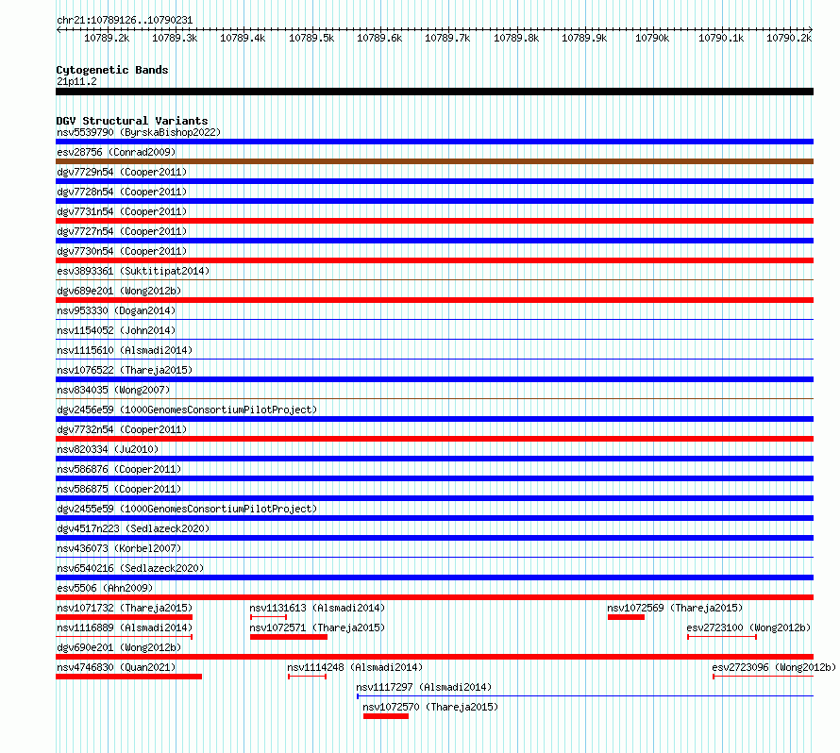Click the red bar under nsv1072571
This screenshot has width=840, height=753.
pyautogui.click(x=289, y=637)
